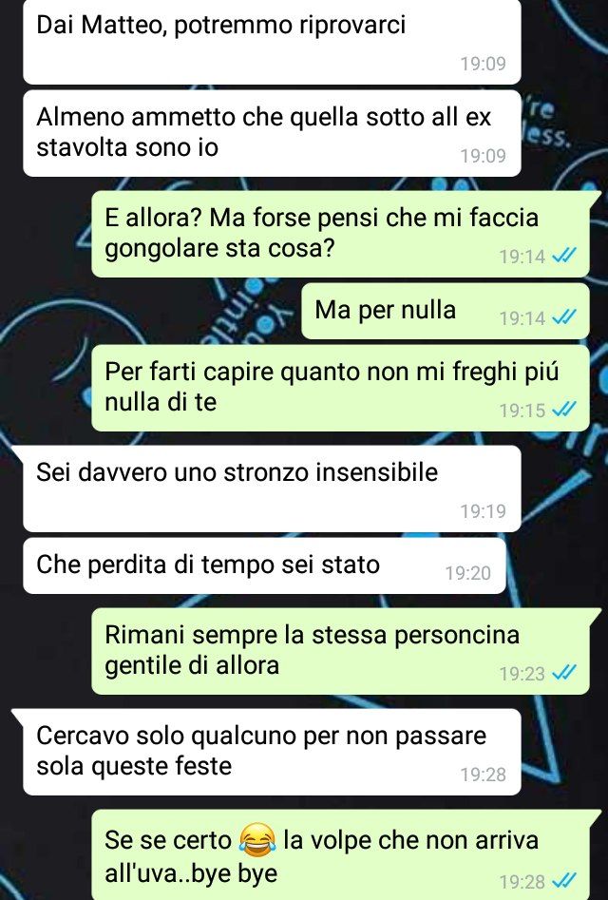Click the 19:19 timestamp on the received message

483,511
